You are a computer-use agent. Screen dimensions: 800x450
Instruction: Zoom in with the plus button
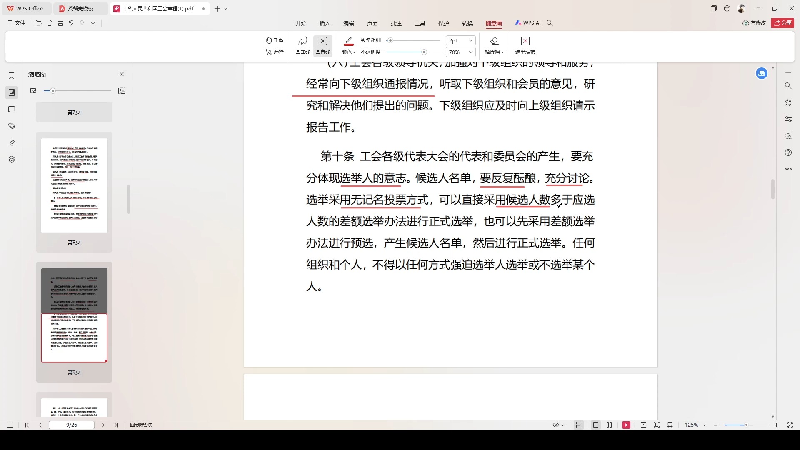click(x=777, y=425)
